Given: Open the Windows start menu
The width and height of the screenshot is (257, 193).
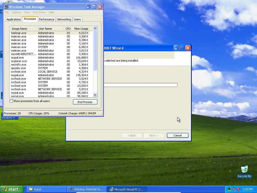Looking at the screenshot, I should pyautogui.click(x=12, y=189).
